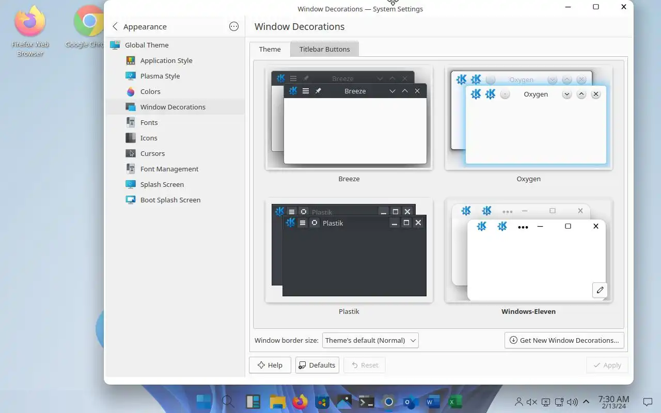Switch to the Theme tab
The height and width of the screenshot is (413, 661).
tap(270, 49)
